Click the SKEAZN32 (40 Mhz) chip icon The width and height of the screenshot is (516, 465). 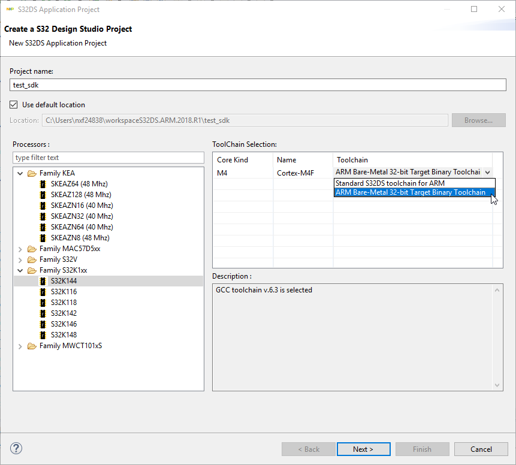tap(43, 216)
